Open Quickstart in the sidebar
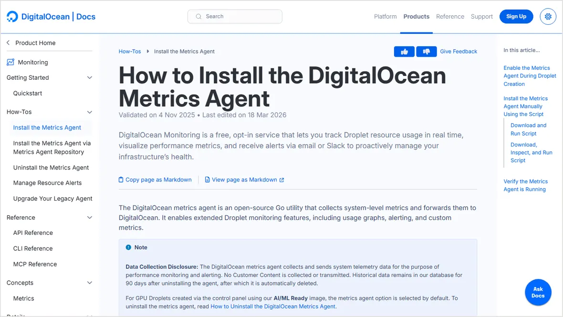The height and width of the screenshot is (317, 563). (x=28, y=93)
